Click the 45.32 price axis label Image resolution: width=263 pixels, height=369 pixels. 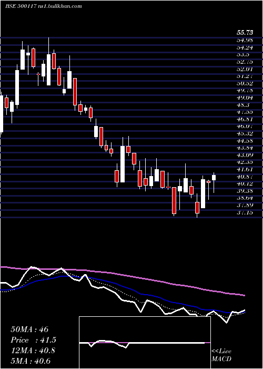245,133
